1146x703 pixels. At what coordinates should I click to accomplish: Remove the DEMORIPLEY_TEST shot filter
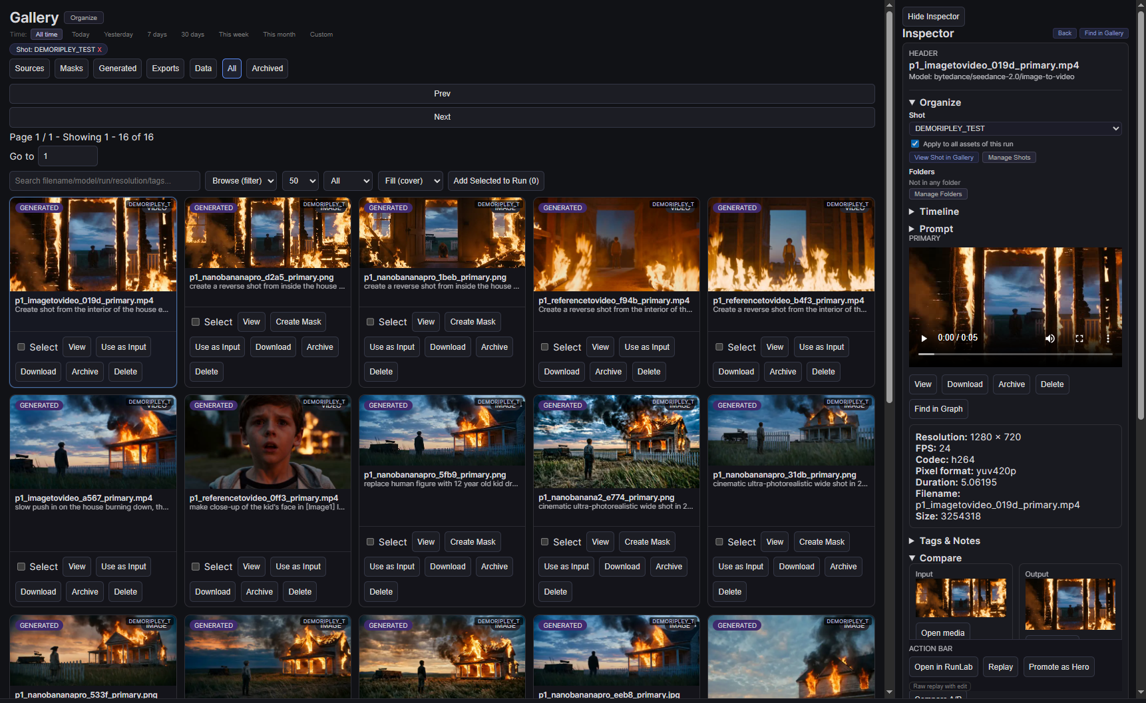pos(100,50)
